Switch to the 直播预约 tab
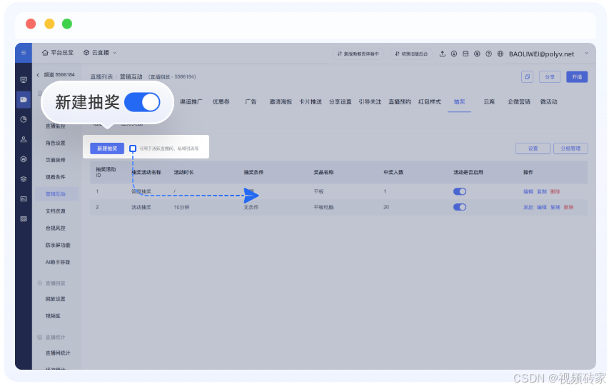 tap(400, 102)
